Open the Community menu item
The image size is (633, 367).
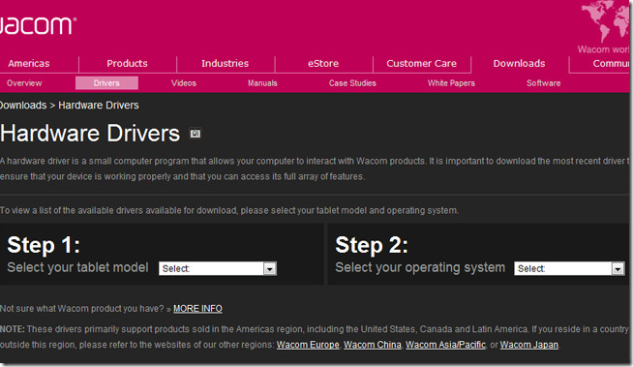[611, 63]
